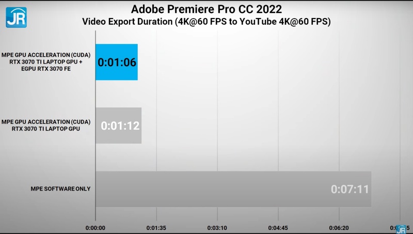This screenshot has width=413, height=234.
Task: Click the 0:01:12 value label
Action: click(120, 126)
